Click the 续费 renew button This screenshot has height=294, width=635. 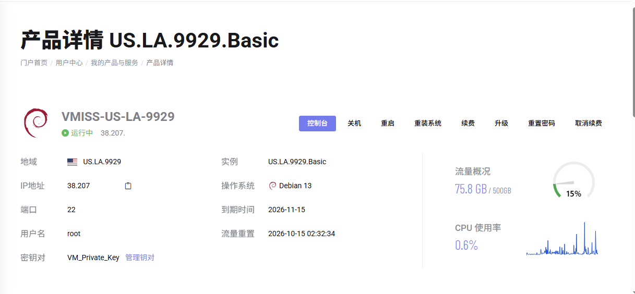[468, 124]
